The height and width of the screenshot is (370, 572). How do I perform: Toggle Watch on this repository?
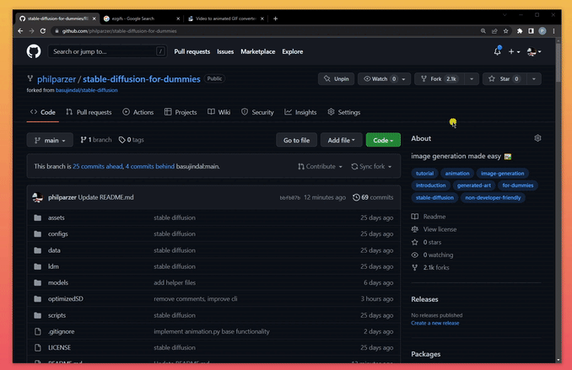tap(380, 78)
